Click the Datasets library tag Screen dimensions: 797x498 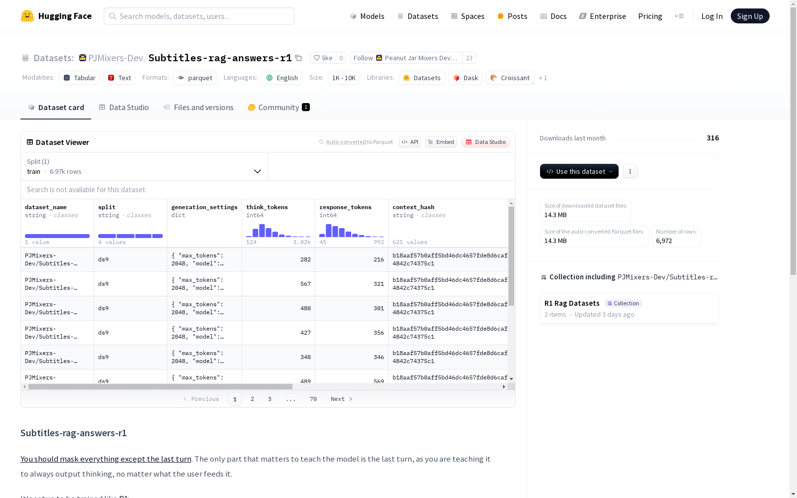tap(422, 78)
